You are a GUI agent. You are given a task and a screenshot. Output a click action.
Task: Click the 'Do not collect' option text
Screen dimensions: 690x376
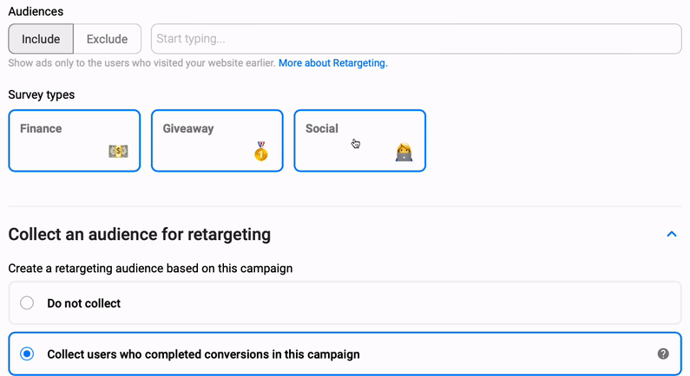click(83, 303)
